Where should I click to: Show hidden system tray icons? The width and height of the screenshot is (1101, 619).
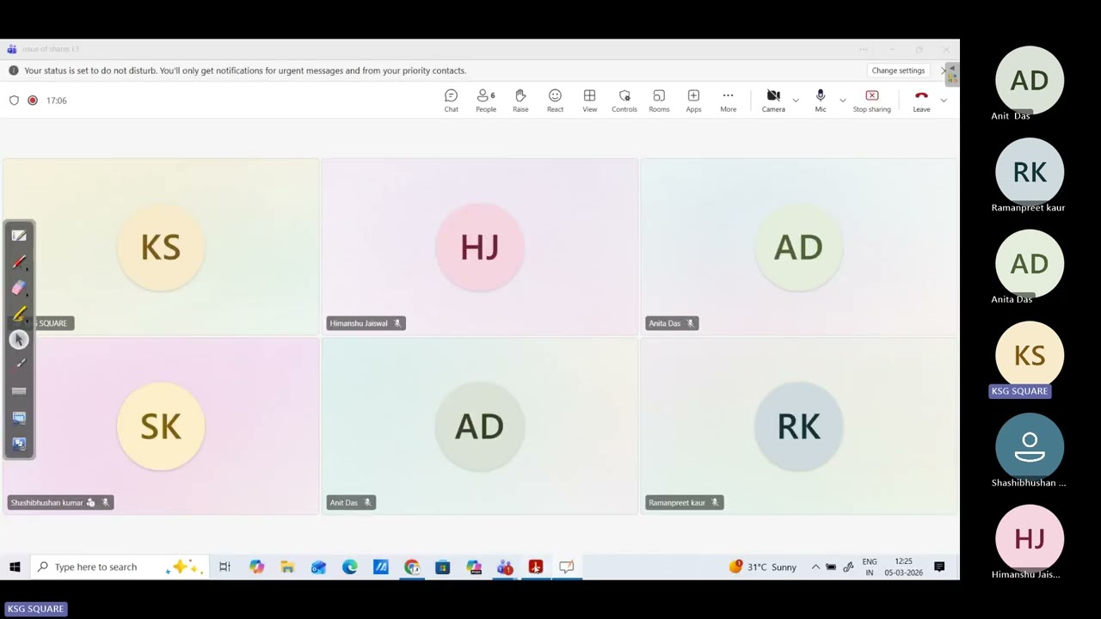815,567
